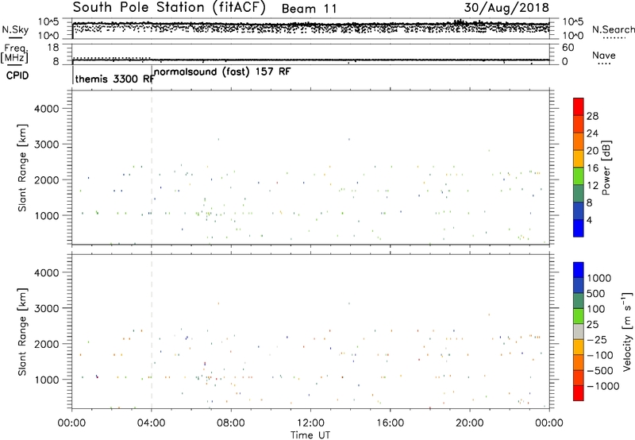Click the 'Freq. [MHz]' axis label

(x=14, y=53)
